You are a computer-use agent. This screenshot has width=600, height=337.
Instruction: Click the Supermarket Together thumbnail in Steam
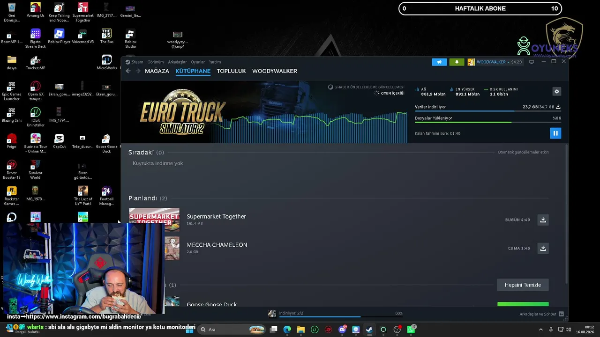tap(154, 220)
